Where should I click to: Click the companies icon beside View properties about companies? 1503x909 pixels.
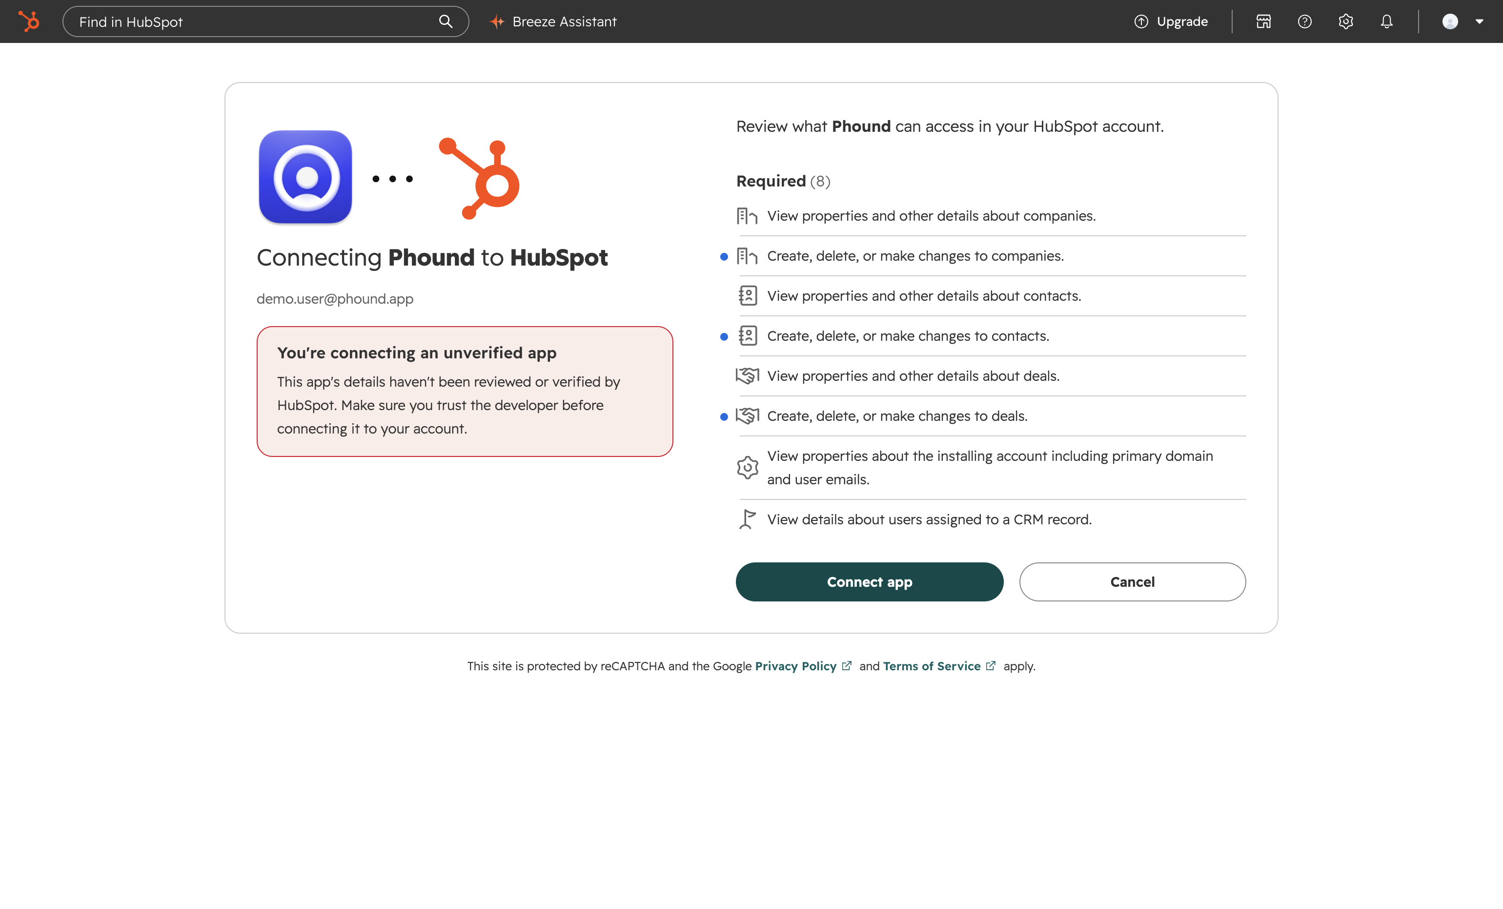tap(747, 216)
